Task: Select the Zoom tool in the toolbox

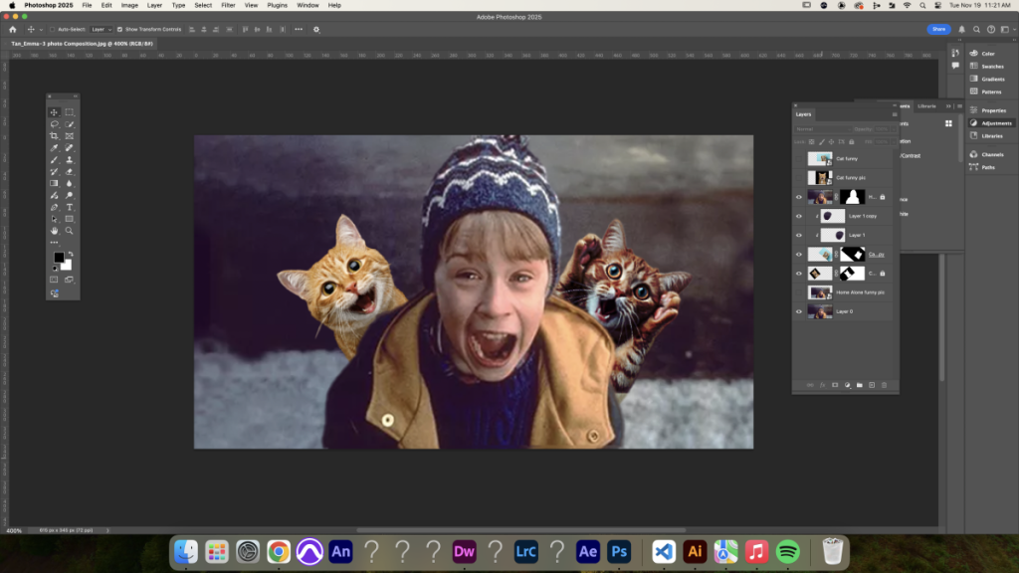Action: coord(70,231)
